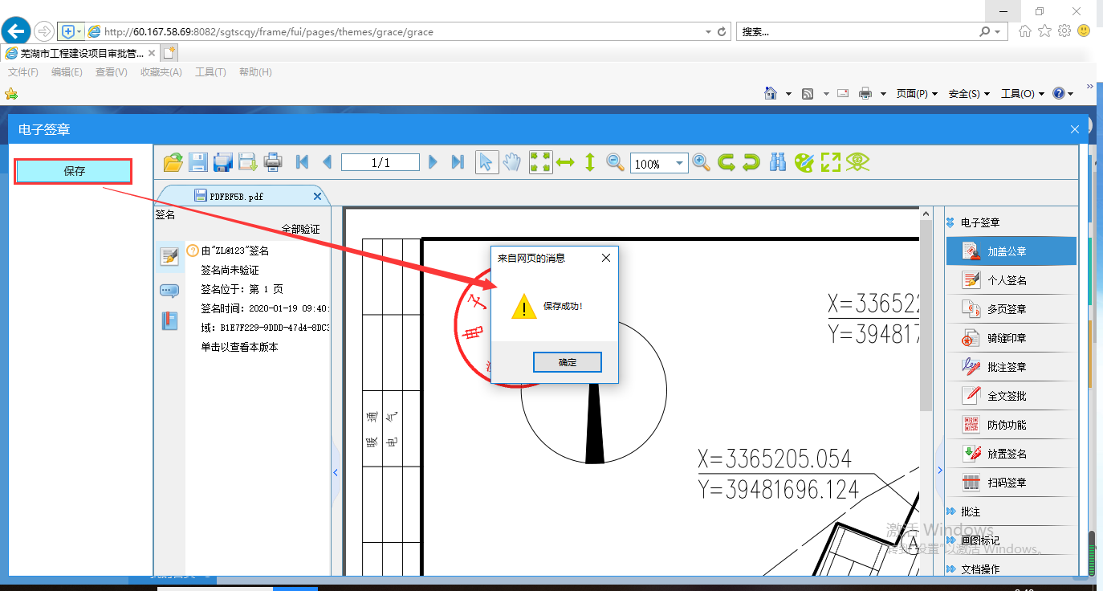Viewport: 1103px width, 591px height.
Task: Click the color palette icon
Action: tap(804, 162)
